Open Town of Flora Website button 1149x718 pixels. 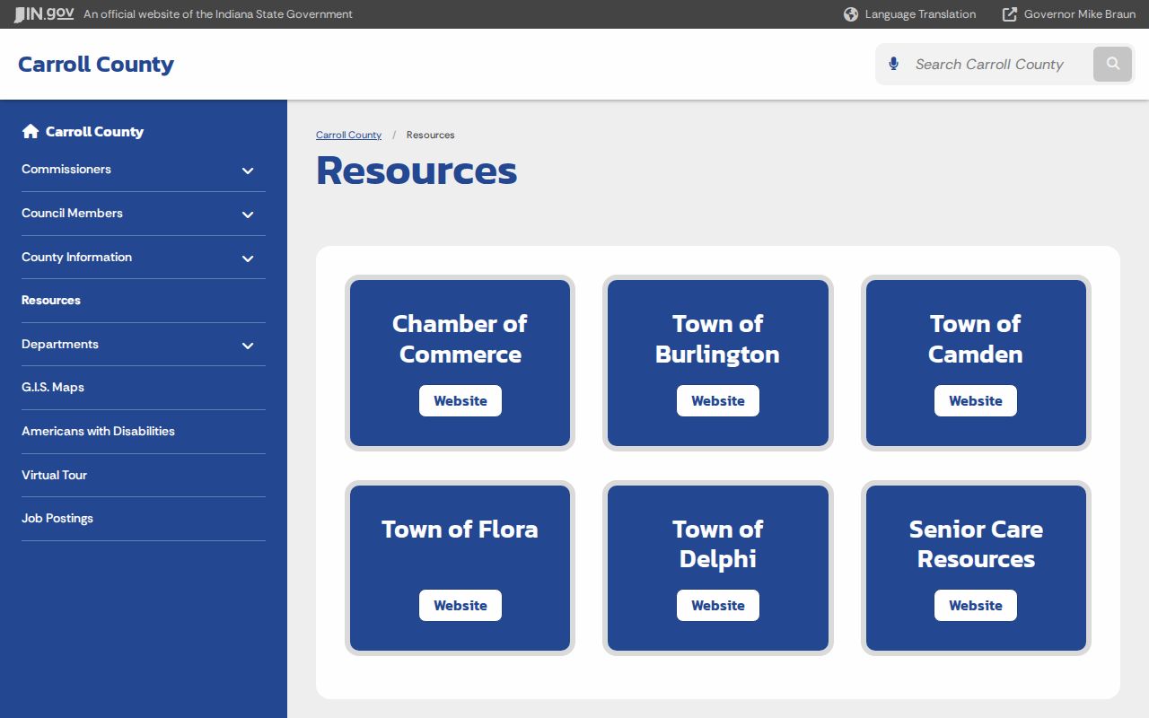coord(460,606)
